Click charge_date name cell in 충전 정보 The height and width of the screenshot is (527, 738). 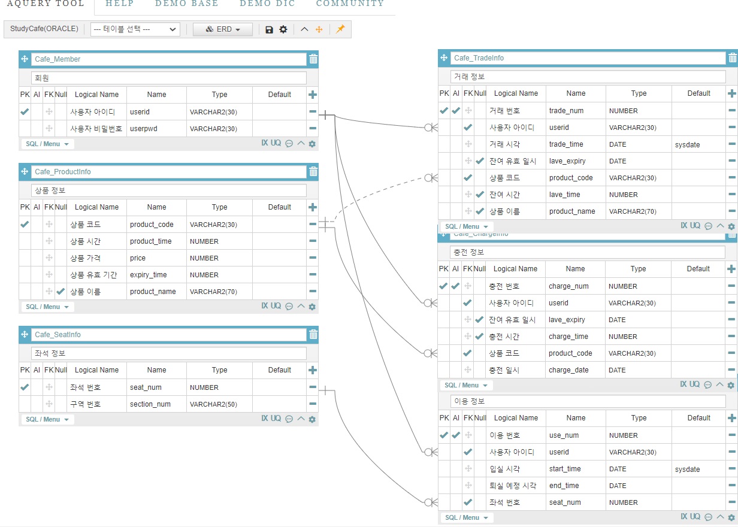point(575,370)
